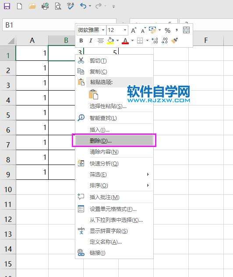Select row 5 header
This screenshot has width=233, height=277.
tap(8, 113)
